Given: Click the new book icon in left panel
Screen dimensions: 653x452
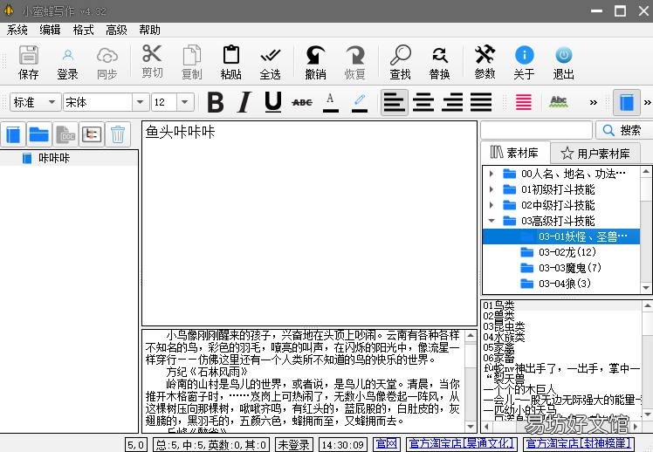Looking at the screenshot, I should coord(13,134).
